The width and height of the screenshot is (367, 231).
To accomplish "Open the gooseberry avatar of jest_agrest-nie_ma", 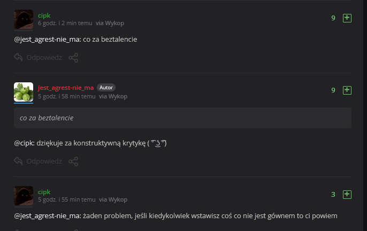I will [24, 92].
